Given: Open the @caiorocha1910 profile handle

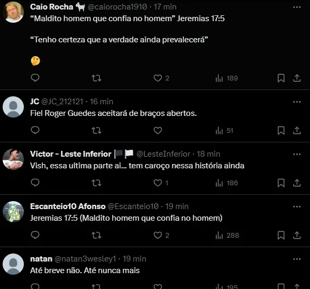Looking at the screenshot, I should pyautogui.click(x=117, y=7).
